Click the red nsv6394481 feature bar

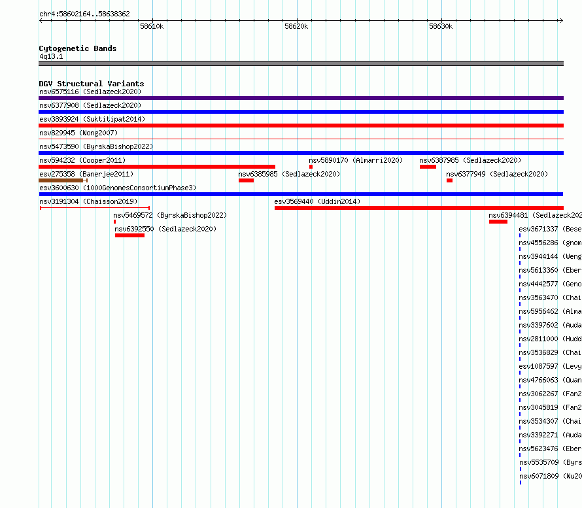[498, 222]
